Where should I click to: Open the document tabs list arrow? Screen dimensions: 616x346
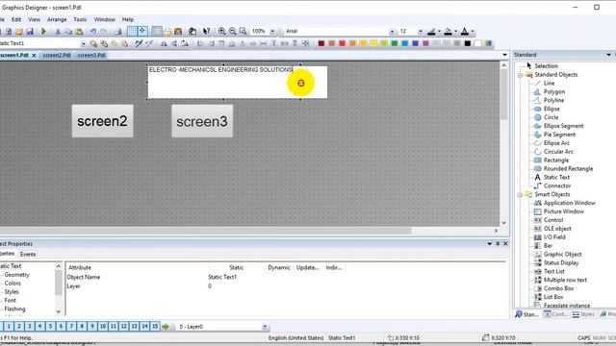[504, 55]
